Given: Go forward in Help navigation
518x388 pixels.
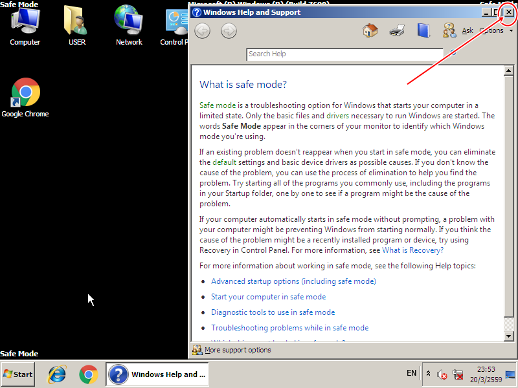Looking at the screenshot, I should (x=229, y=31).
